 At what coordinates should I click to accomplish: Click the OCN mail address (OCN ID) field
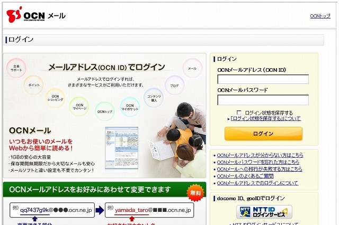[263, 79]
